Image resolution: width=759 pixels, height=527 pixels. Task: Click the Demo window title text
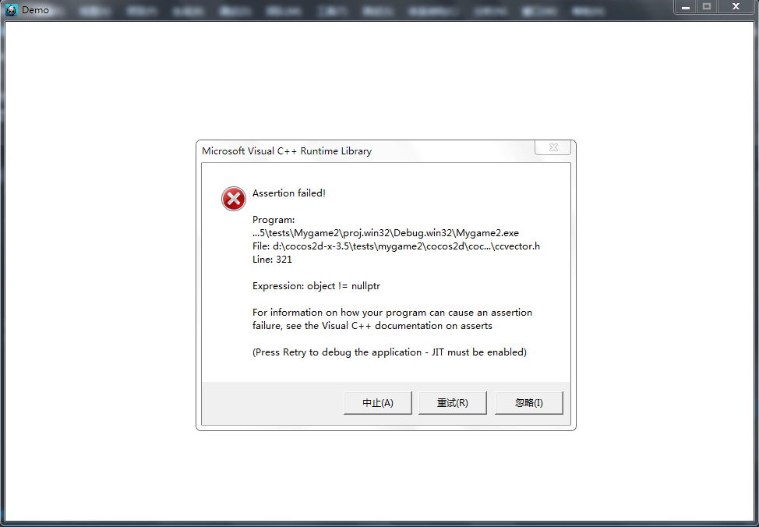click(x=35, y=9)
